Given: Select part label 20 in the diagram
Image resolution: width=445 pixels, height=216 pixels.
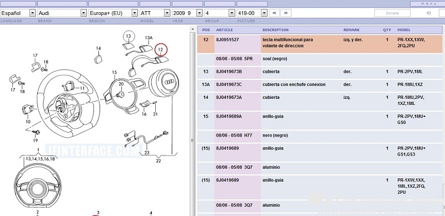Looking at the screenshot, I should pos(121,84).
